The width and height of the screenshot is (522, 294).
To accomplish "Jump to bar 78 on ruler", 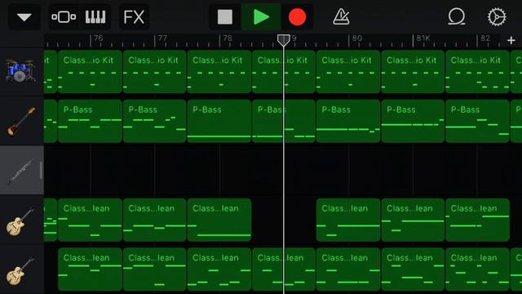I will click(228, 38).
